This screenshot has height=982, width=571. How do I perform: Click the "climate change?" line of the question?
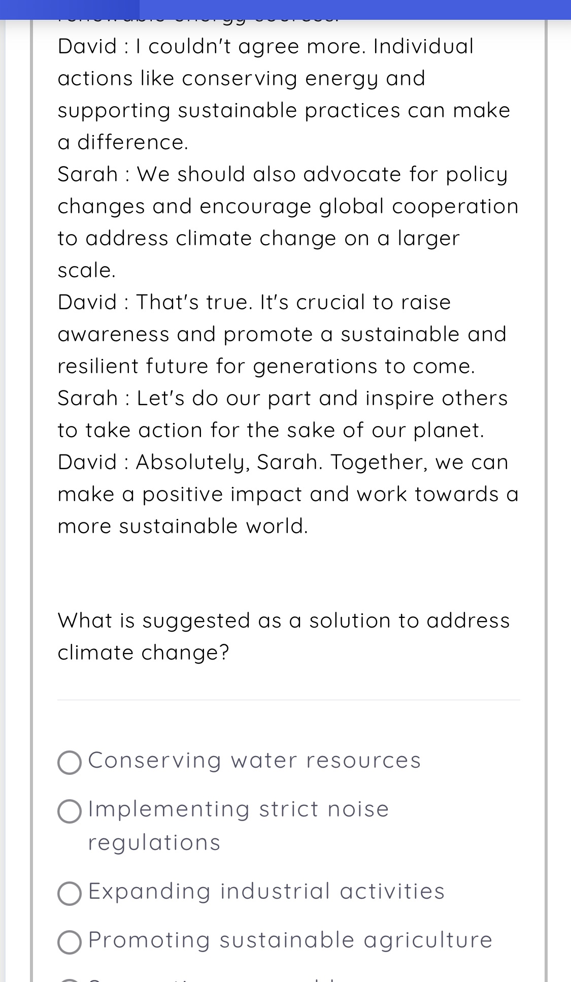pyautogui.click(x=143, y=652)
